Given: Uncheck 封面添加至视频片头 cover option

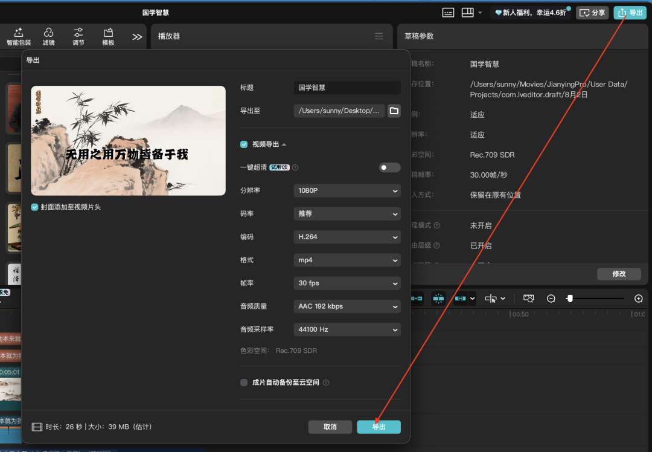Looking at the screenshot, I should click(x=34, y=206).
